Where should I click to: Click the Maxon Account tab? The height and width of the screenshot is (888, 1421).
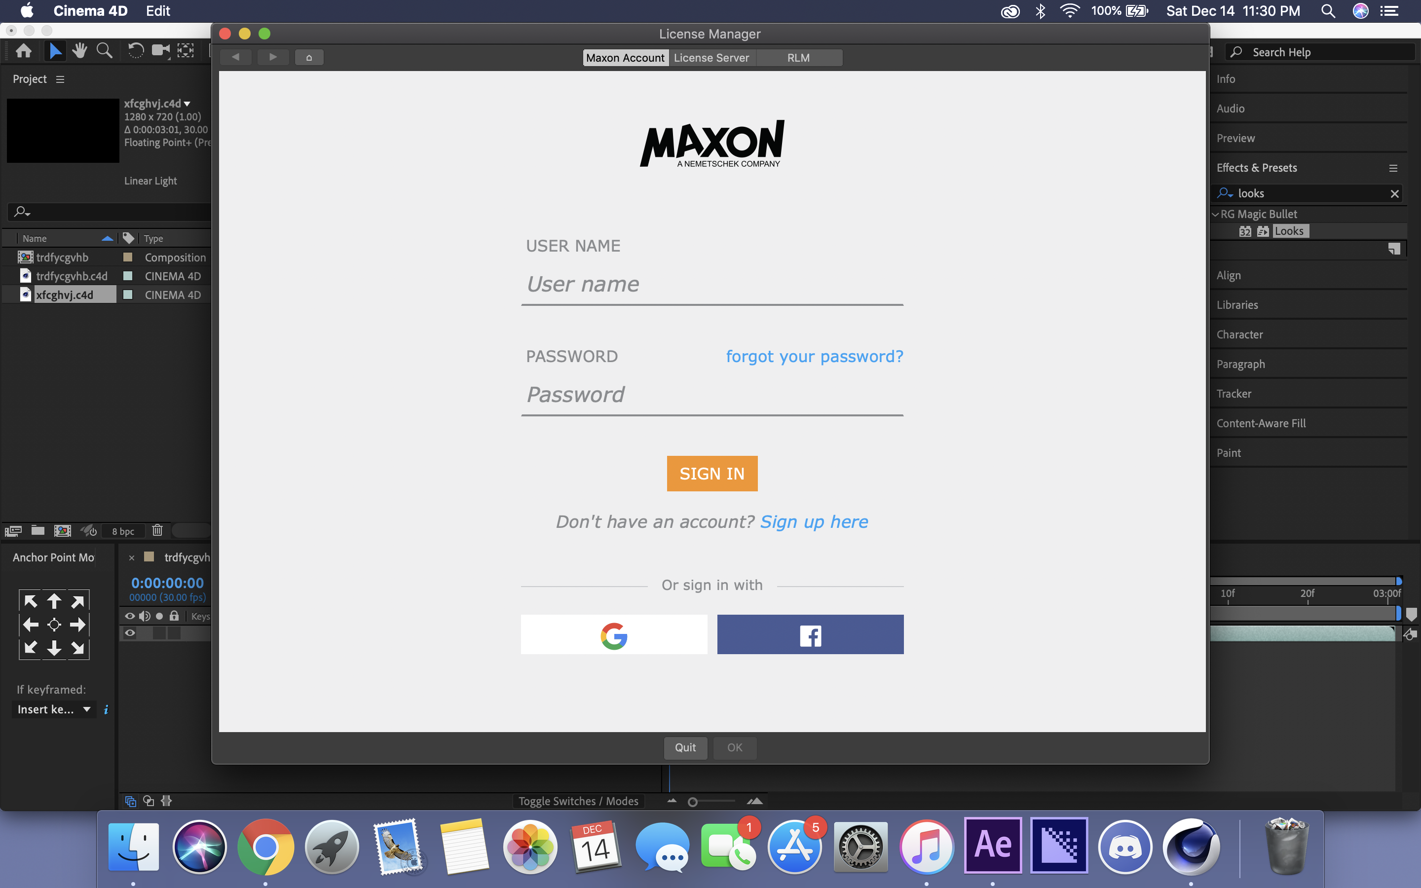(626, 57)
